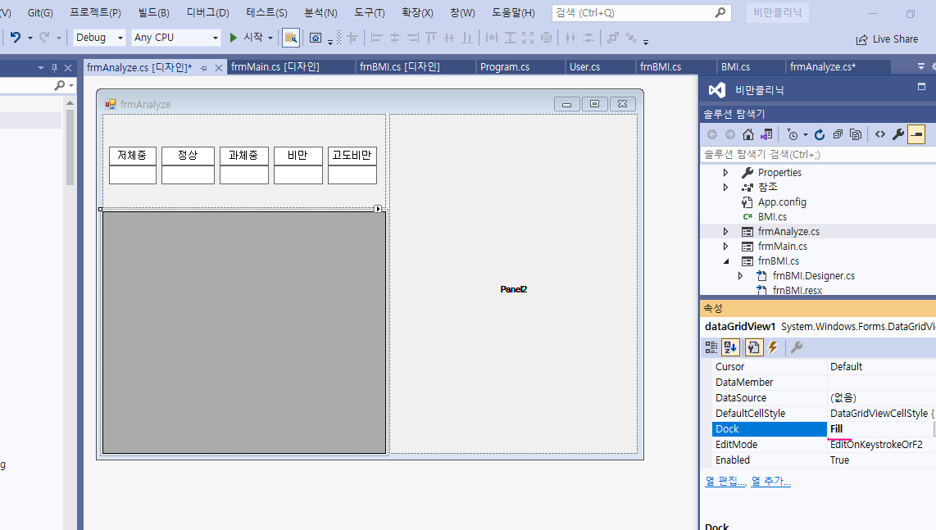Click the View Code angle brackets icon
The height and width of the screenshot is (530, 936).
pos(880,134)
